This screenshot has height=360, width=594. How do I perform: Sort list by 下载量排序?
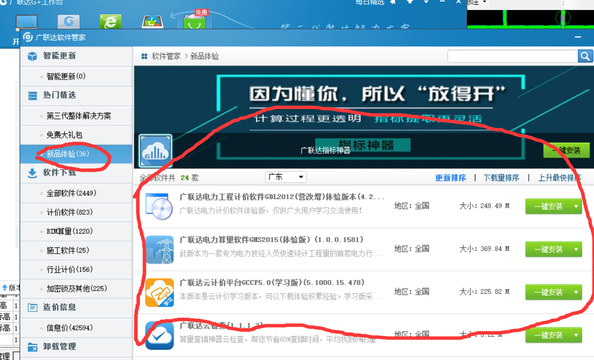pos(501,178)
